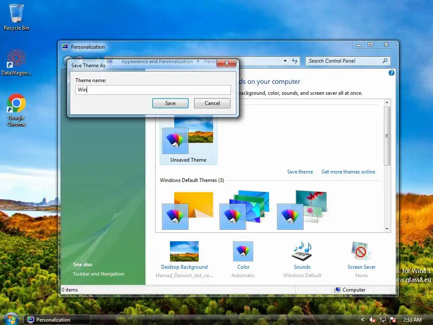Maximize the Personalization window

370,45
